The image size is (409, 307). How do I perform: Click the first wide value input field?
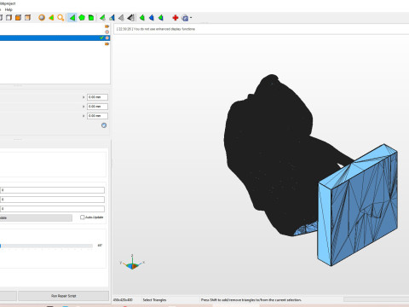coord(52,190)
